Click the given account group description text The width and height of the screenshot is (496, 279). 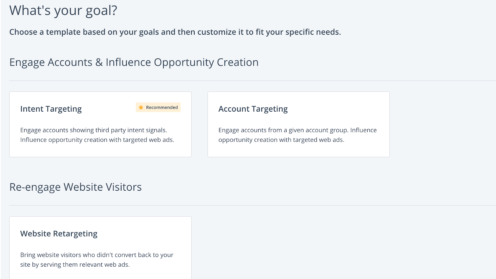298,130
